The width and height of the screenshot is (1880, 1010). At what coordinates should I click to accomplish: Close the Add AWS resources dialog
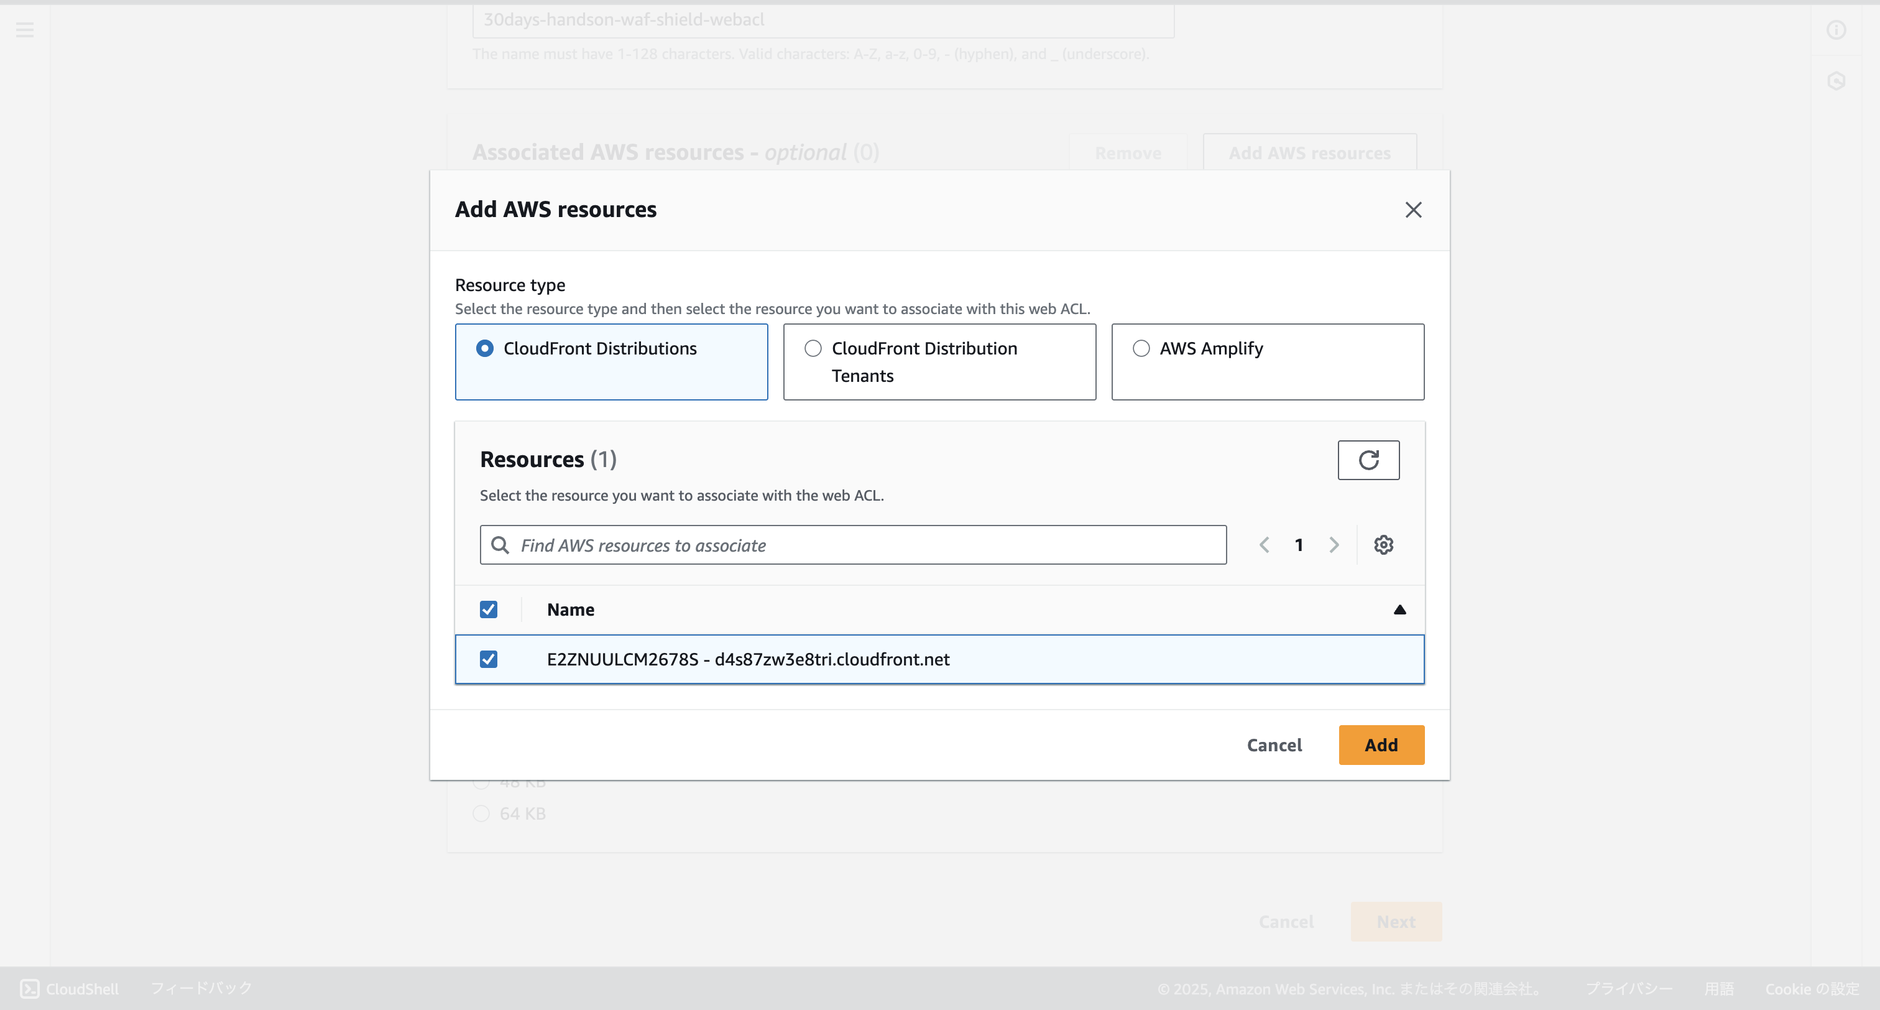click(x=1413, y=210)
